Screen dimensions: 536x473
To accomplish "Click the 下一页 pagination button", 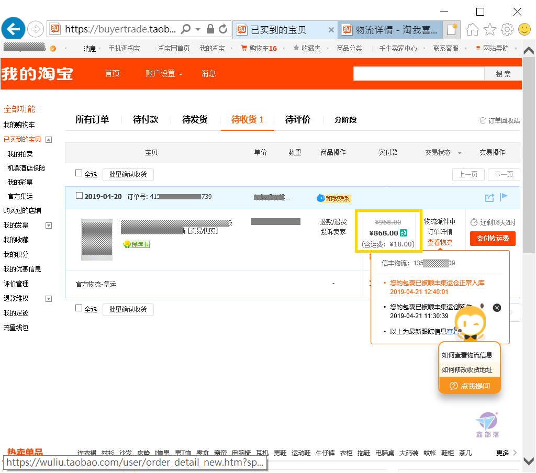I will tap(504, 175).
